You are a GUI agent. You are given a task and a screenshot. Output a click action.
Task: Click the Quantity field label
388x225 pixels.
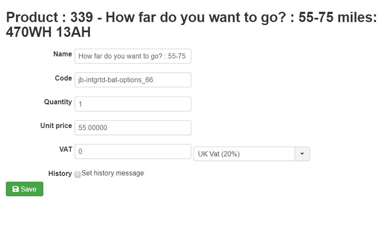pyautogui.click(x=58, y=102)
